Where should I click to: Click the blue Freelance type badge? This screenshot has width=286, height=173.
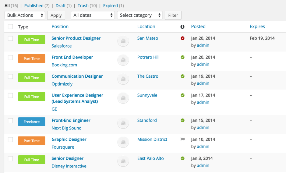click(32, 122)
